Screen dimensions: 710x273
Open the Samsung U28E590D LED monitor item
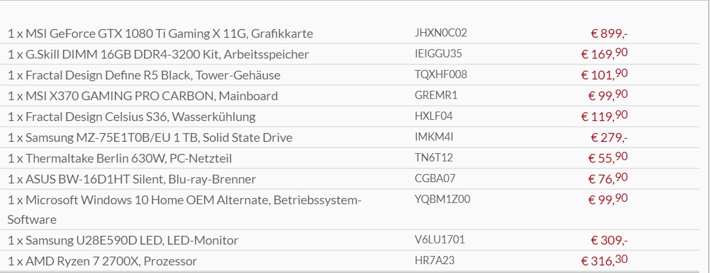pyautogui.click(x=123, y=240)
